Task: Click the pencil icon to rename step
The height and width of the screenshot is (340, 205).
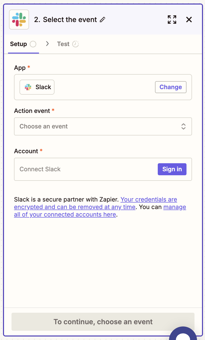Action: point(102,20)
